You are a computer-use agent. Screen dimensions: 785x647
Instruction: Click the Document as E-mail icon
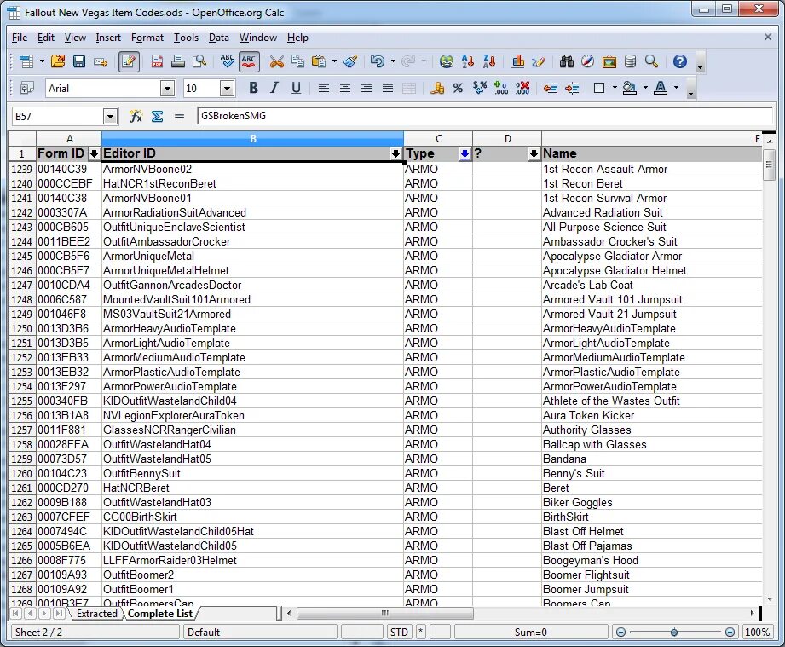point(101,62)
